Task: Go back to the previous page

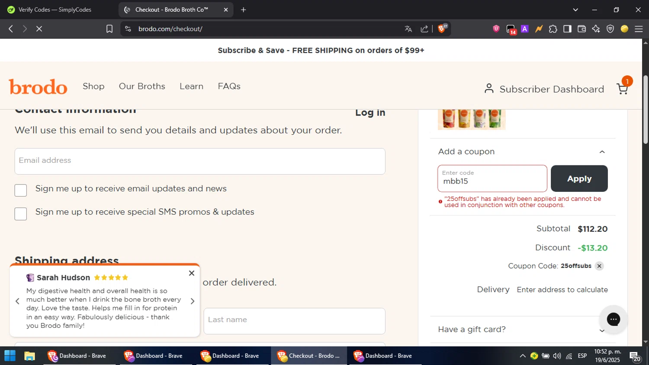Action: click(11, 29)
